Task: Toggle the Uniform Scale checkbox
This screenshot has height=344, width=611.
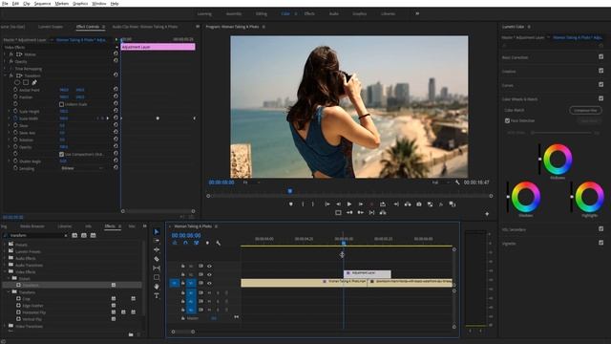Action: tap(61, 104)
